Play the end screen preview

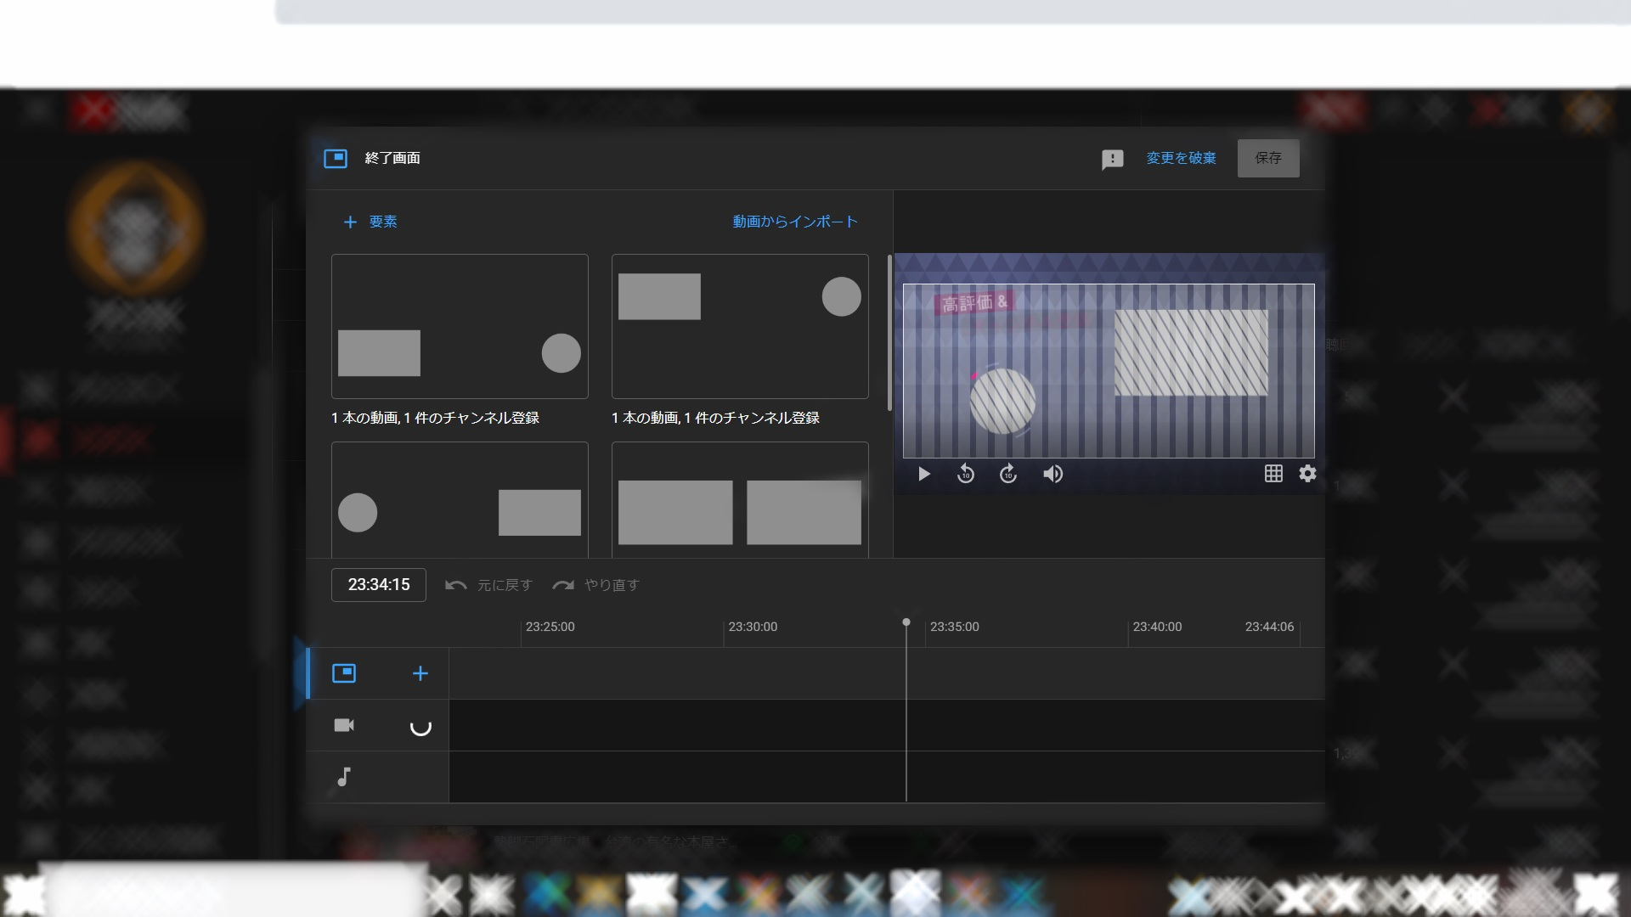923,474
